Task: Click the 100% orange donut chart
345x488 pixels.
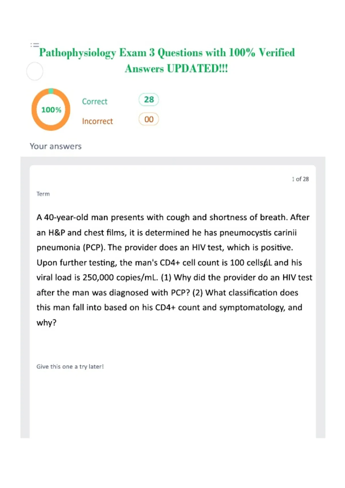Action: click(x=51, y=109)
